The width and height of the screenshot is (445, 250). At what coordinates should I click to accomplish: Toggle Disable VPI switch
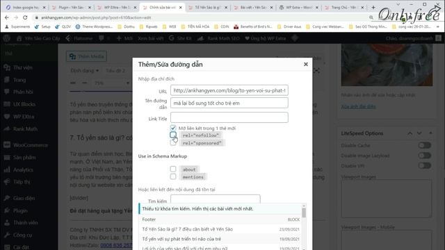425,165
